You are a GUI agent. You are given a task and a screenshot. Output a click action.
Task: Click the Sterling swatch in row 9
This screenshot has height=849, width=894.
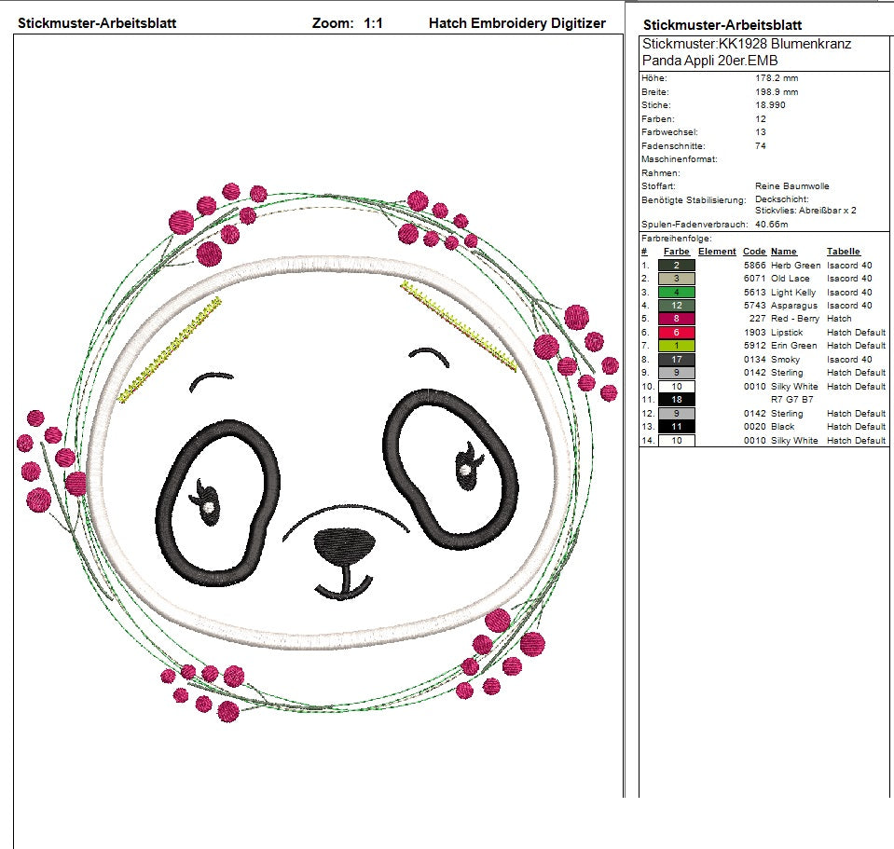click(676, 373)
